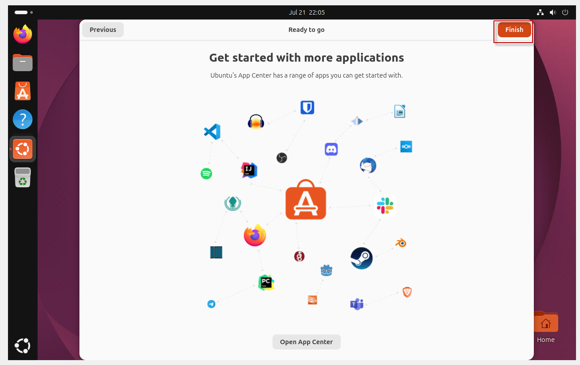Open the clock and calendar menu
The width and height of the screenshot is (580, 365).
click(x=306, y=12)
